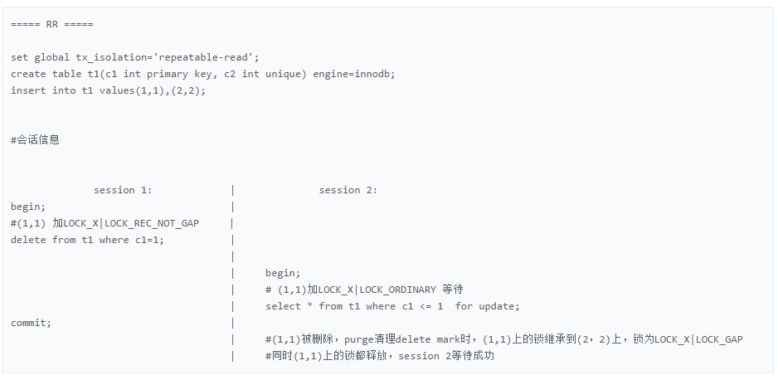
Task: Click the 'begin;' under session 2
Action: [x=283, y=273]
